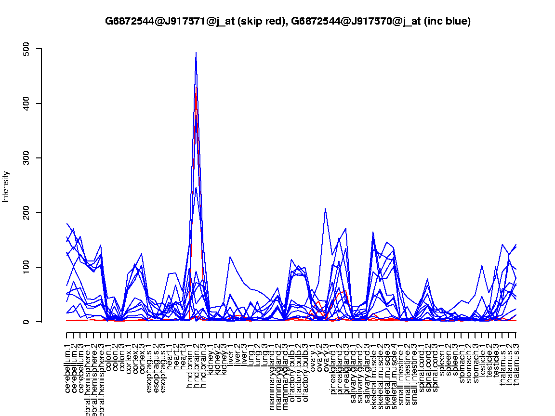Image resolution: width=555 pixels, height=416 pixels.
Task: Click the blue peak above skeletal.muscle.1
Action: pos(373,233)
